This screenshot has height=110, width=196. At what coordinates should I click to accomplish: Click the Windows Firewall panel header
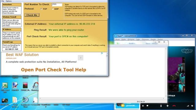click(12, 17)
